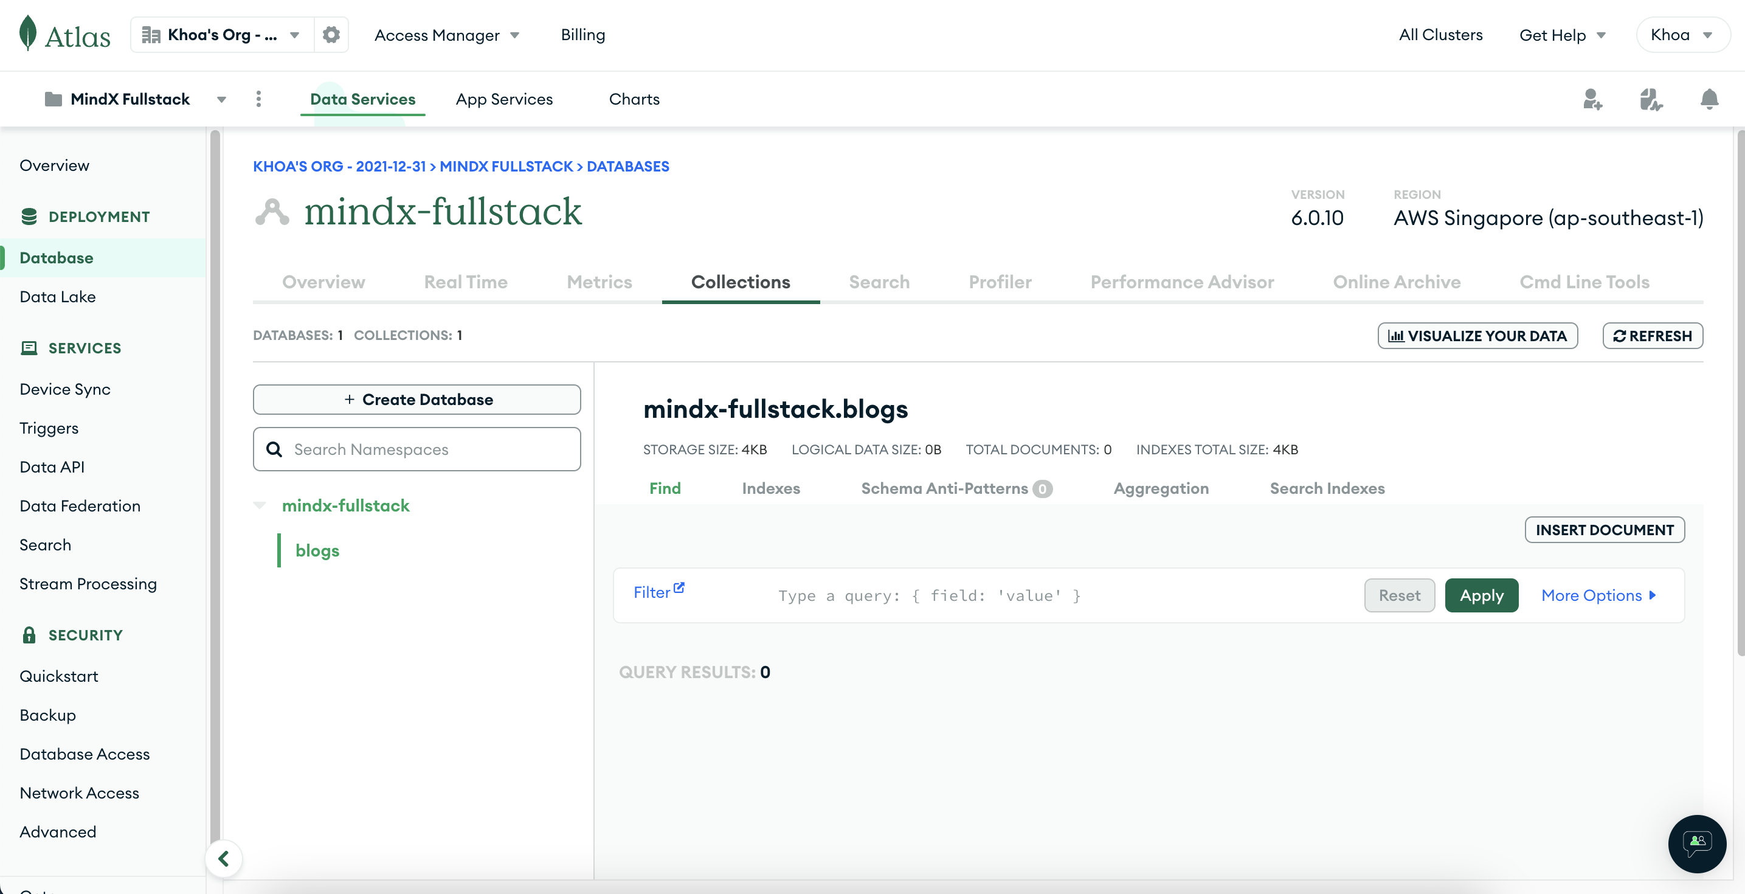Click the Search Namespaces input field
This screenshot has height=894, width=1745.
[x=416, y=449]
